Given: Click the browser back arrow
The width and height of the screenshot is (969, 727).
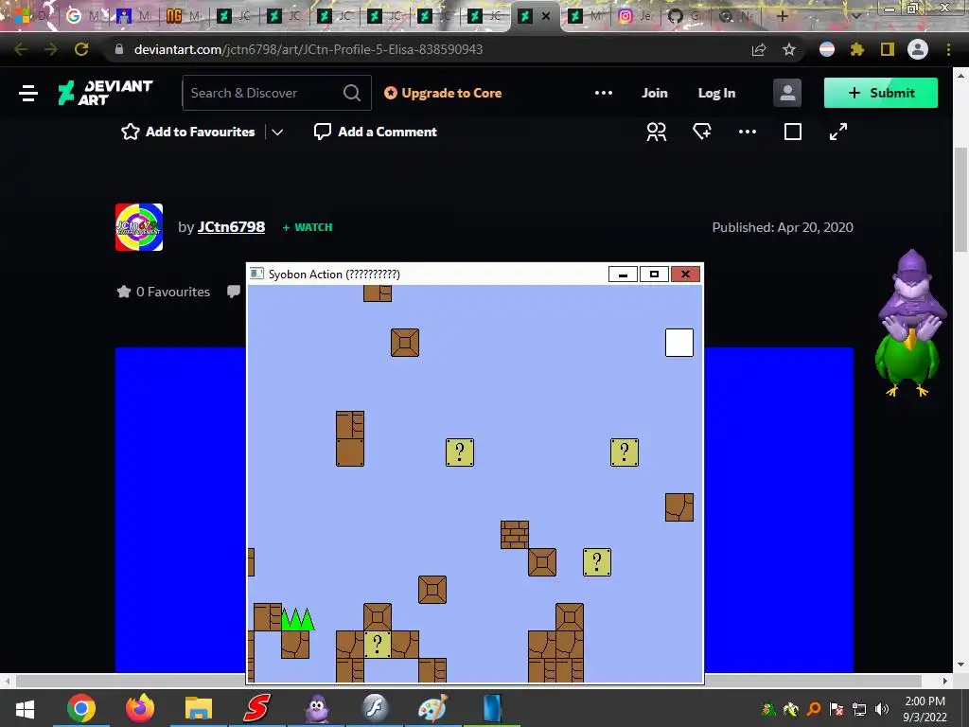Looking at the screenshot, I should point(21,49).
